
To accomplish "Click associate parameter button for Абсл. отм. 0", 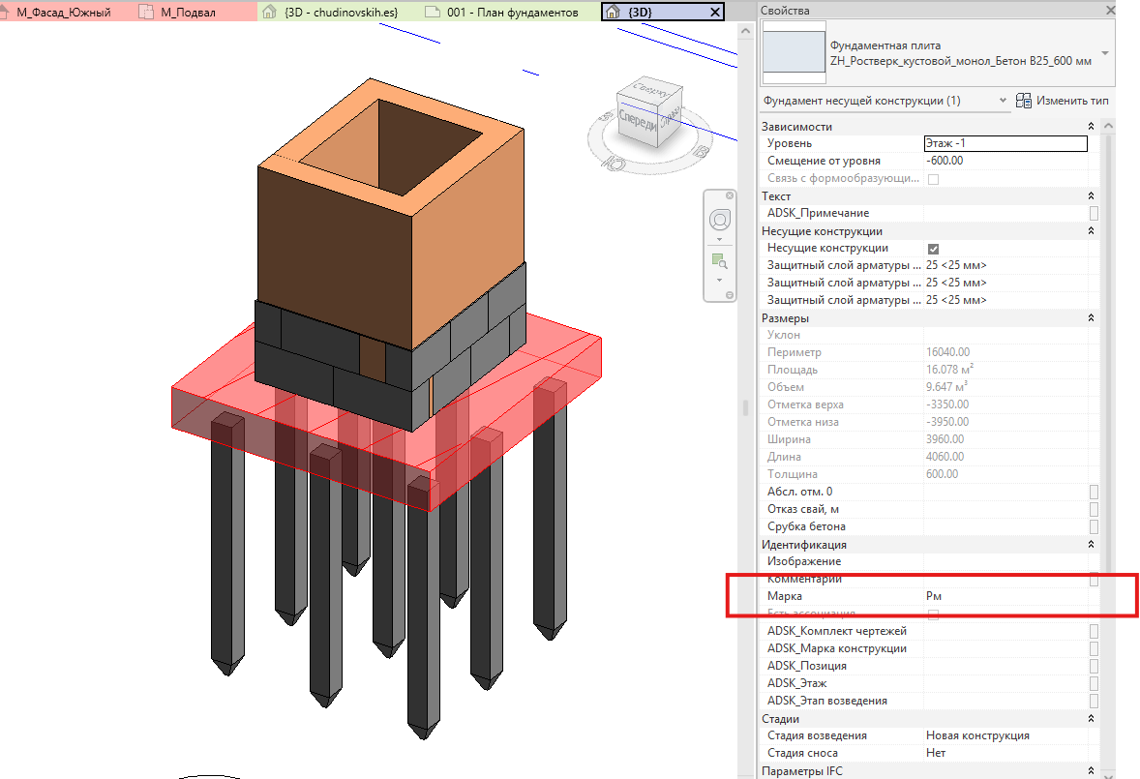I will click(1094, 492).
